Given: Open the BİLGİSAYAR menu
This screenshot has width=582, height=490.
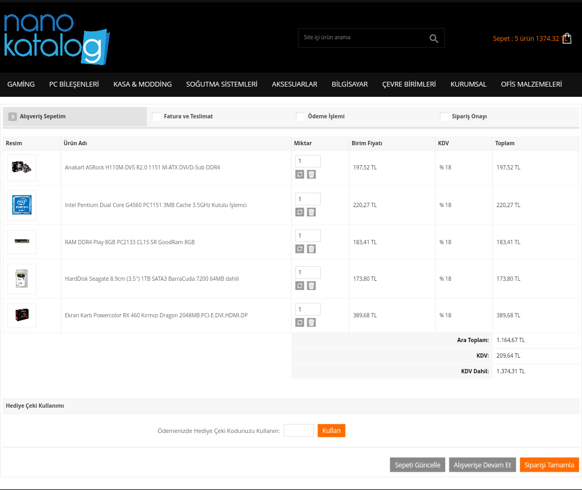Looking at the screenshot, I should (350, 84).
